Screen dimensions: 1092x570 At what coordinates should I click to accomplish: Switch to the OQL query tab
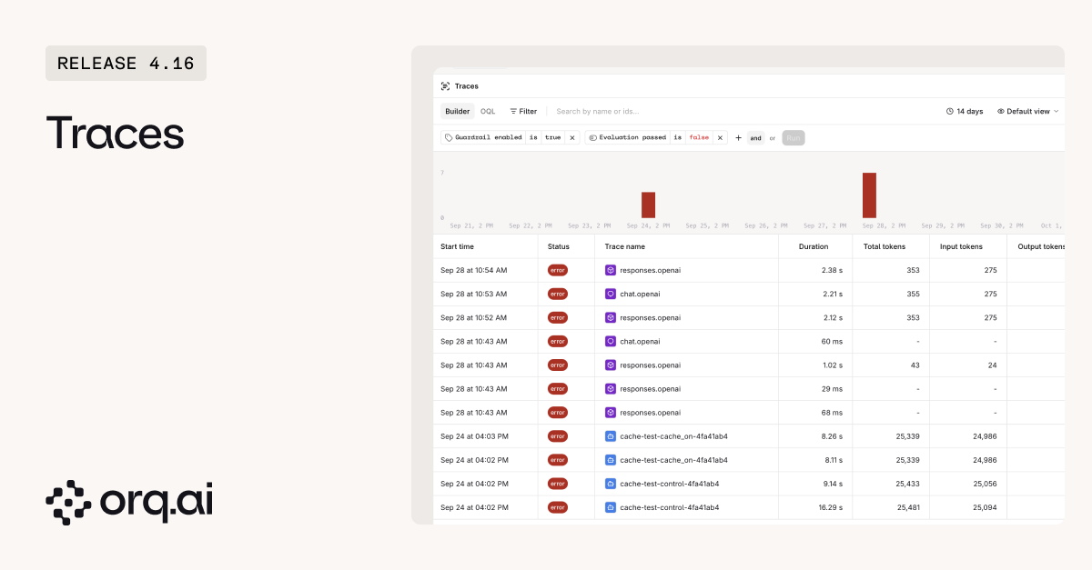pos(488,111)
